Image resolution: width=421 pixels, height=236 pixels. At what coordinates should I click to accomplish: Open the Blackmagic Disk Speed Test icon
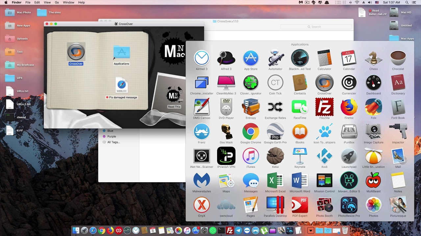[300, 58]
